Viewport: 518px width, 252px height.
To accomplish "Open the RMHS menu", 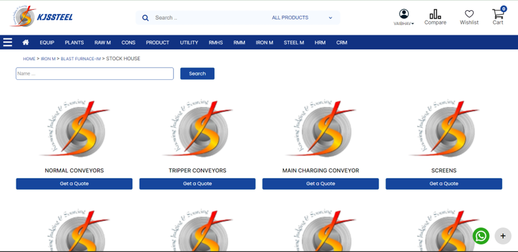I will 215,42.
